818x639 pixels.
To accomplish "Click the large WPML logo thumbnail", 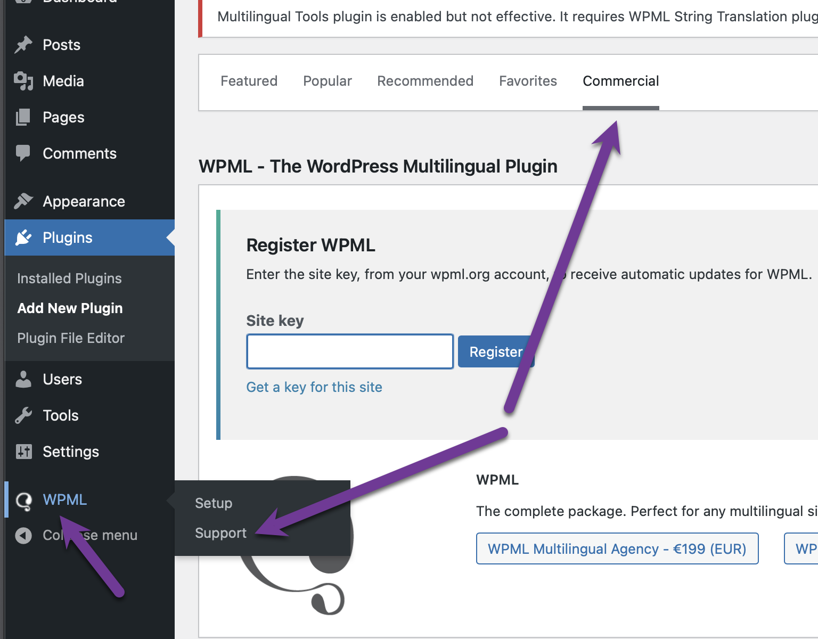I will click(296, 545).
